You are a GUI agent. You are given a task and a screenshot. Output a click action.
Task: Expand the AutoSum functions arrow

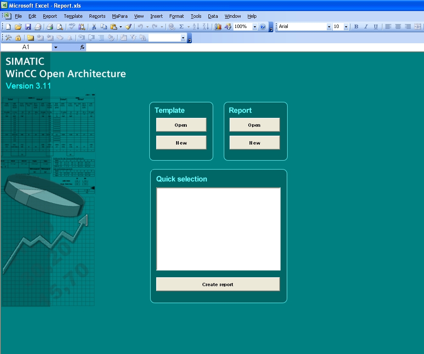click(x=188, y=26)
